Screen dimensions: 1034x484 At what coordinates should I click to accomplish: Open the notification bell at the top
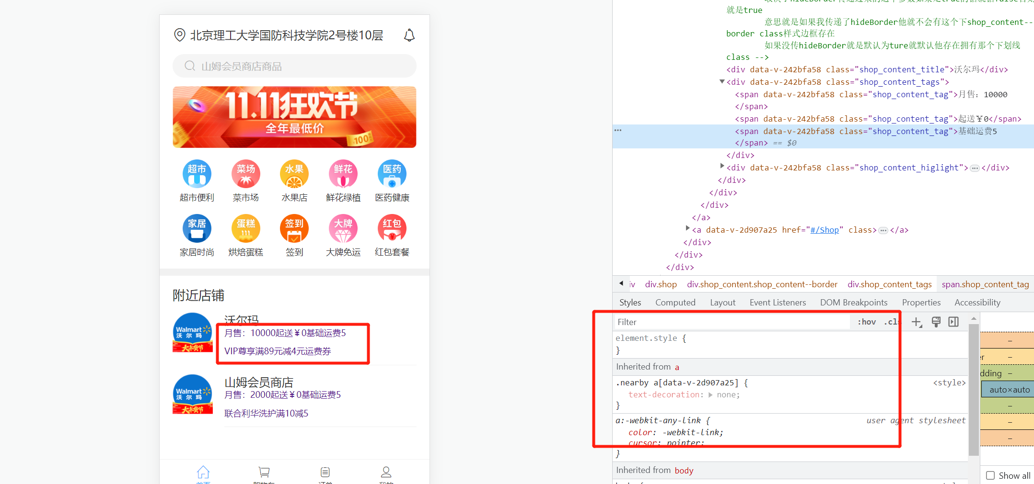pyautogui.click(x=409, y=35)
